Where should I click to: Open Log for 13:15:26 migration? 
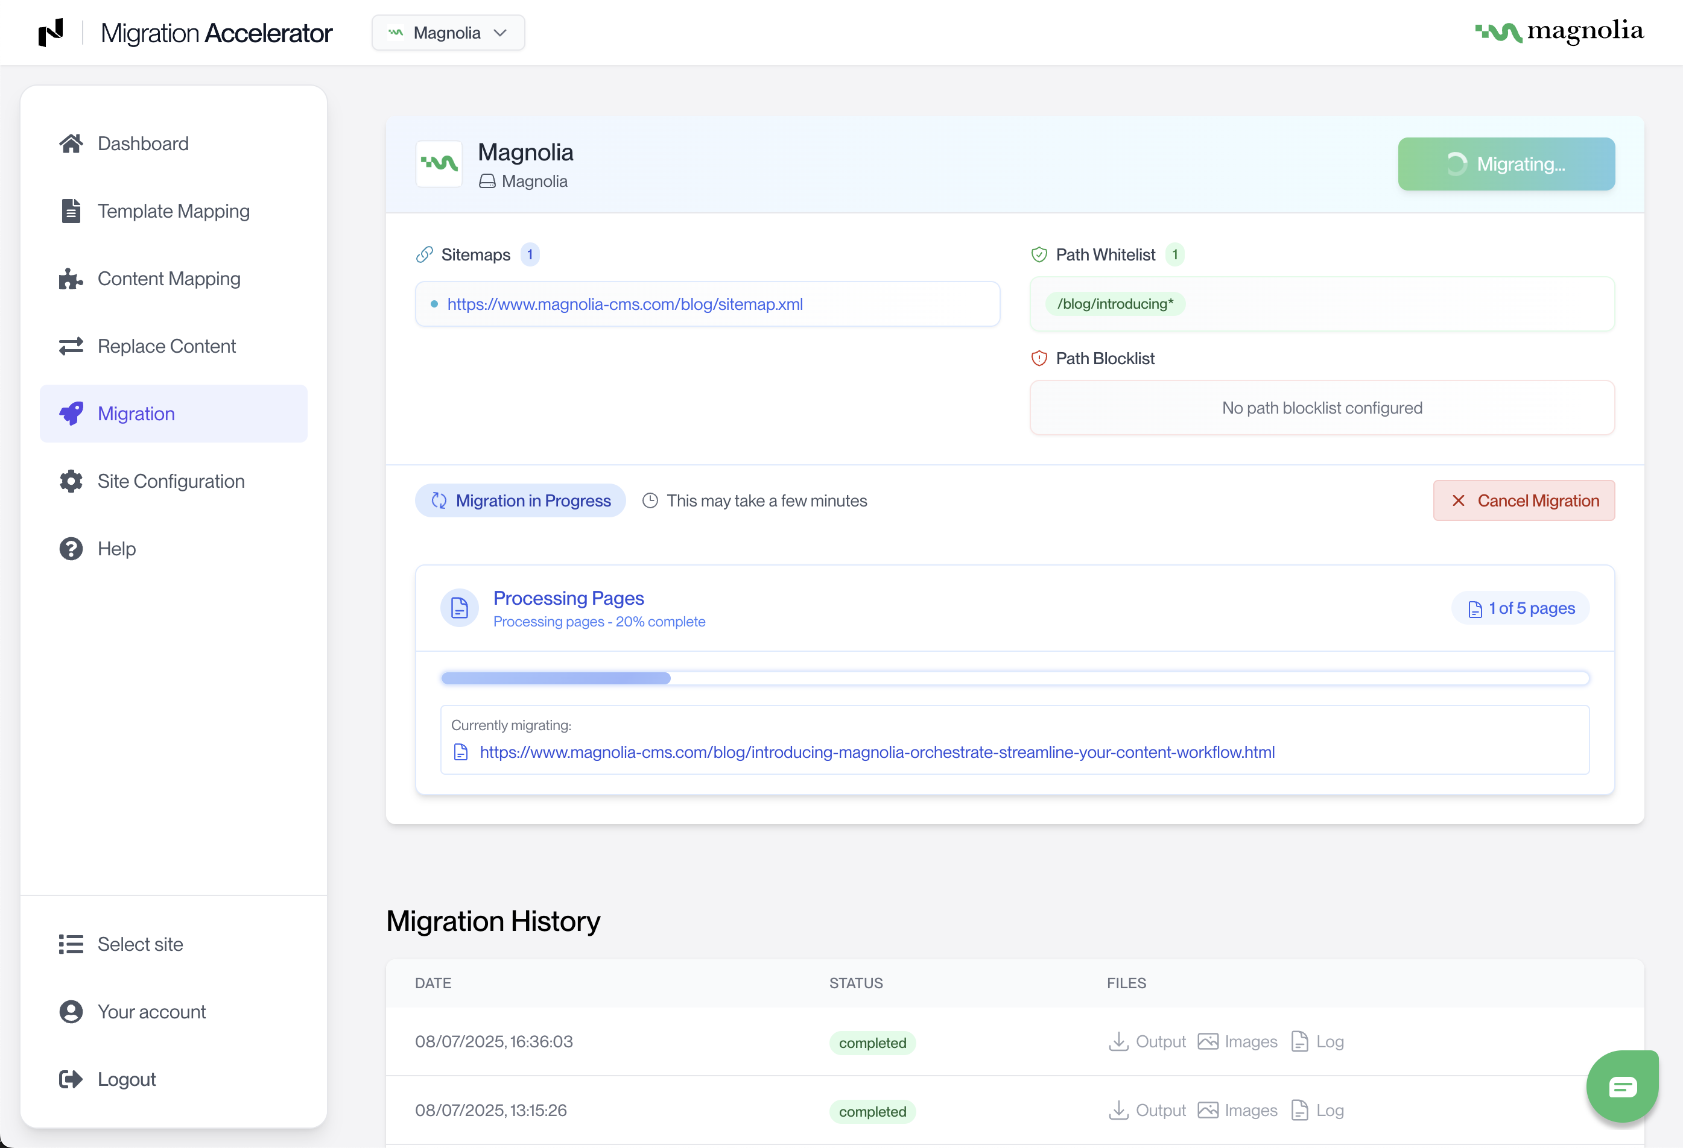tap(1317, 1111)
